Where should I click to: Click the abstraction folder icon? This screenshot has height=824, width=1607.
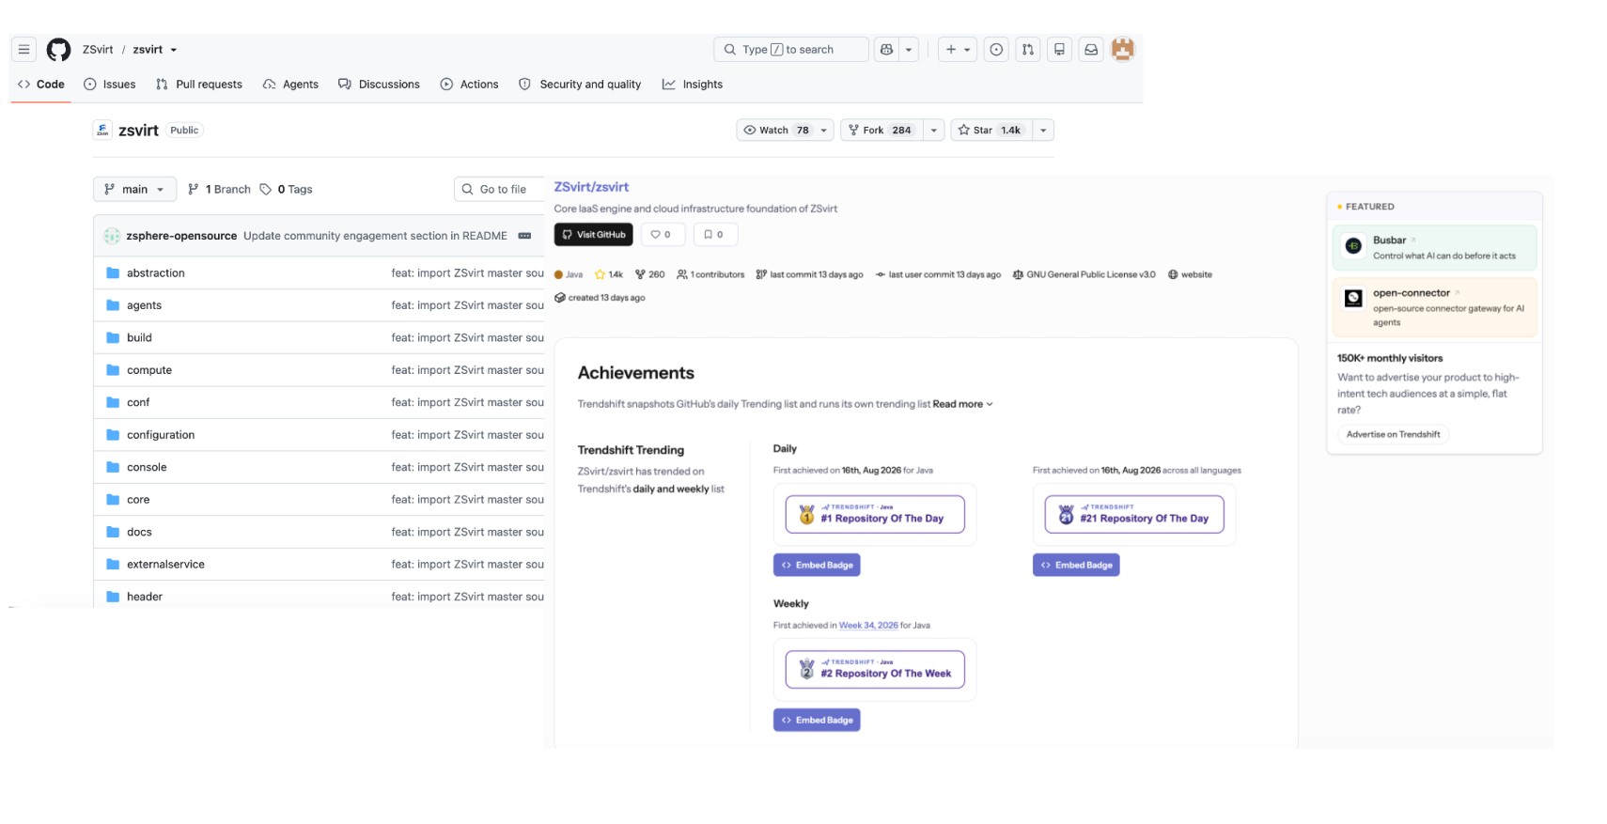113,273
